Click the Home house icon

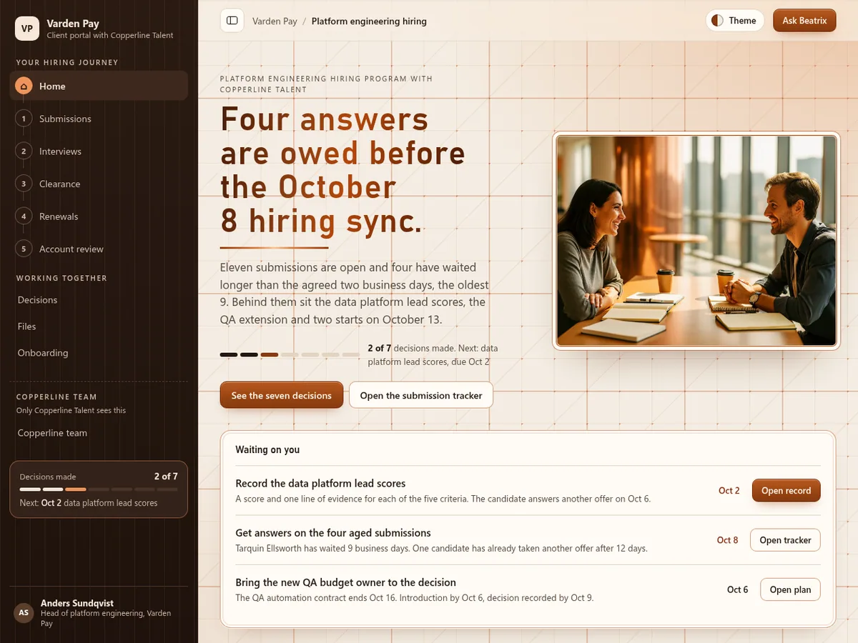[24, 86]
